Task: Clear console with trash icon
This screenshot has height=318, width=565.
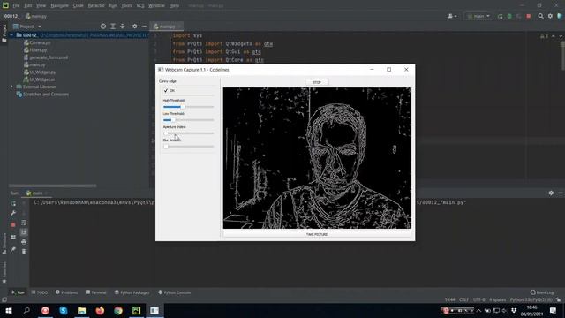Action: (x=24, y=251)
